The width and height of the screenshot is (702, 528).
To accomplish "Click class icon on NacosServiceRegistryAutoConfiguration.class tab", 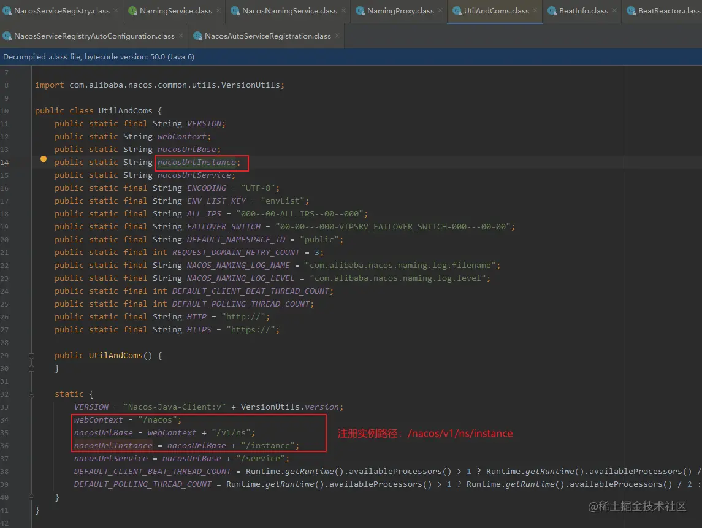I will (x=7, y=36).
